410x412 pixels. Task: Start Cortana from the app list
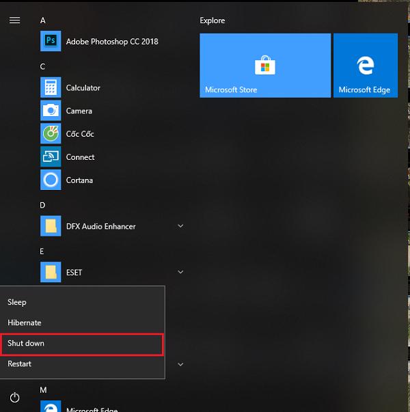pyautogui.click(x=79, y=180)
